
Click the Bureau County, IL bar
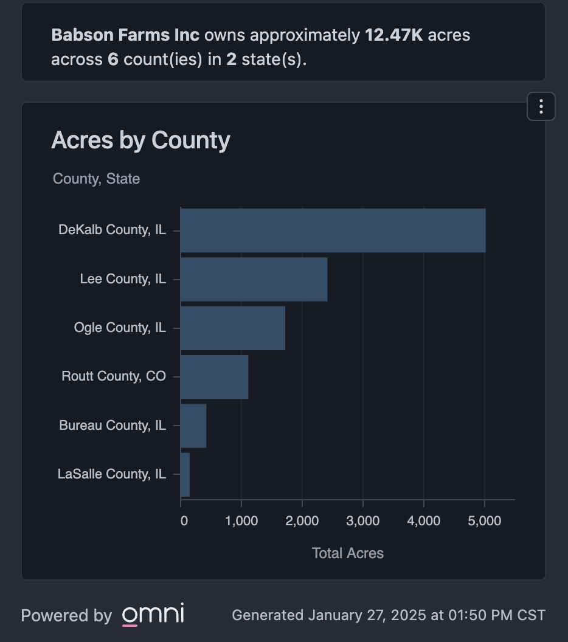(193, 426)
